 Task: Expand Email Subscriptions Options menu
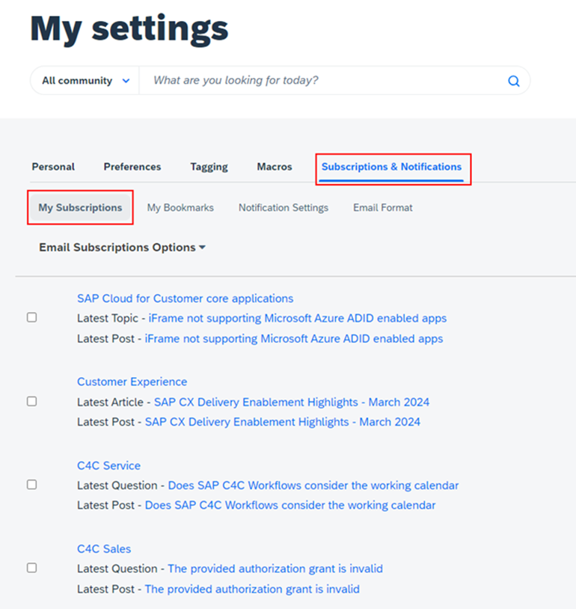122,248
